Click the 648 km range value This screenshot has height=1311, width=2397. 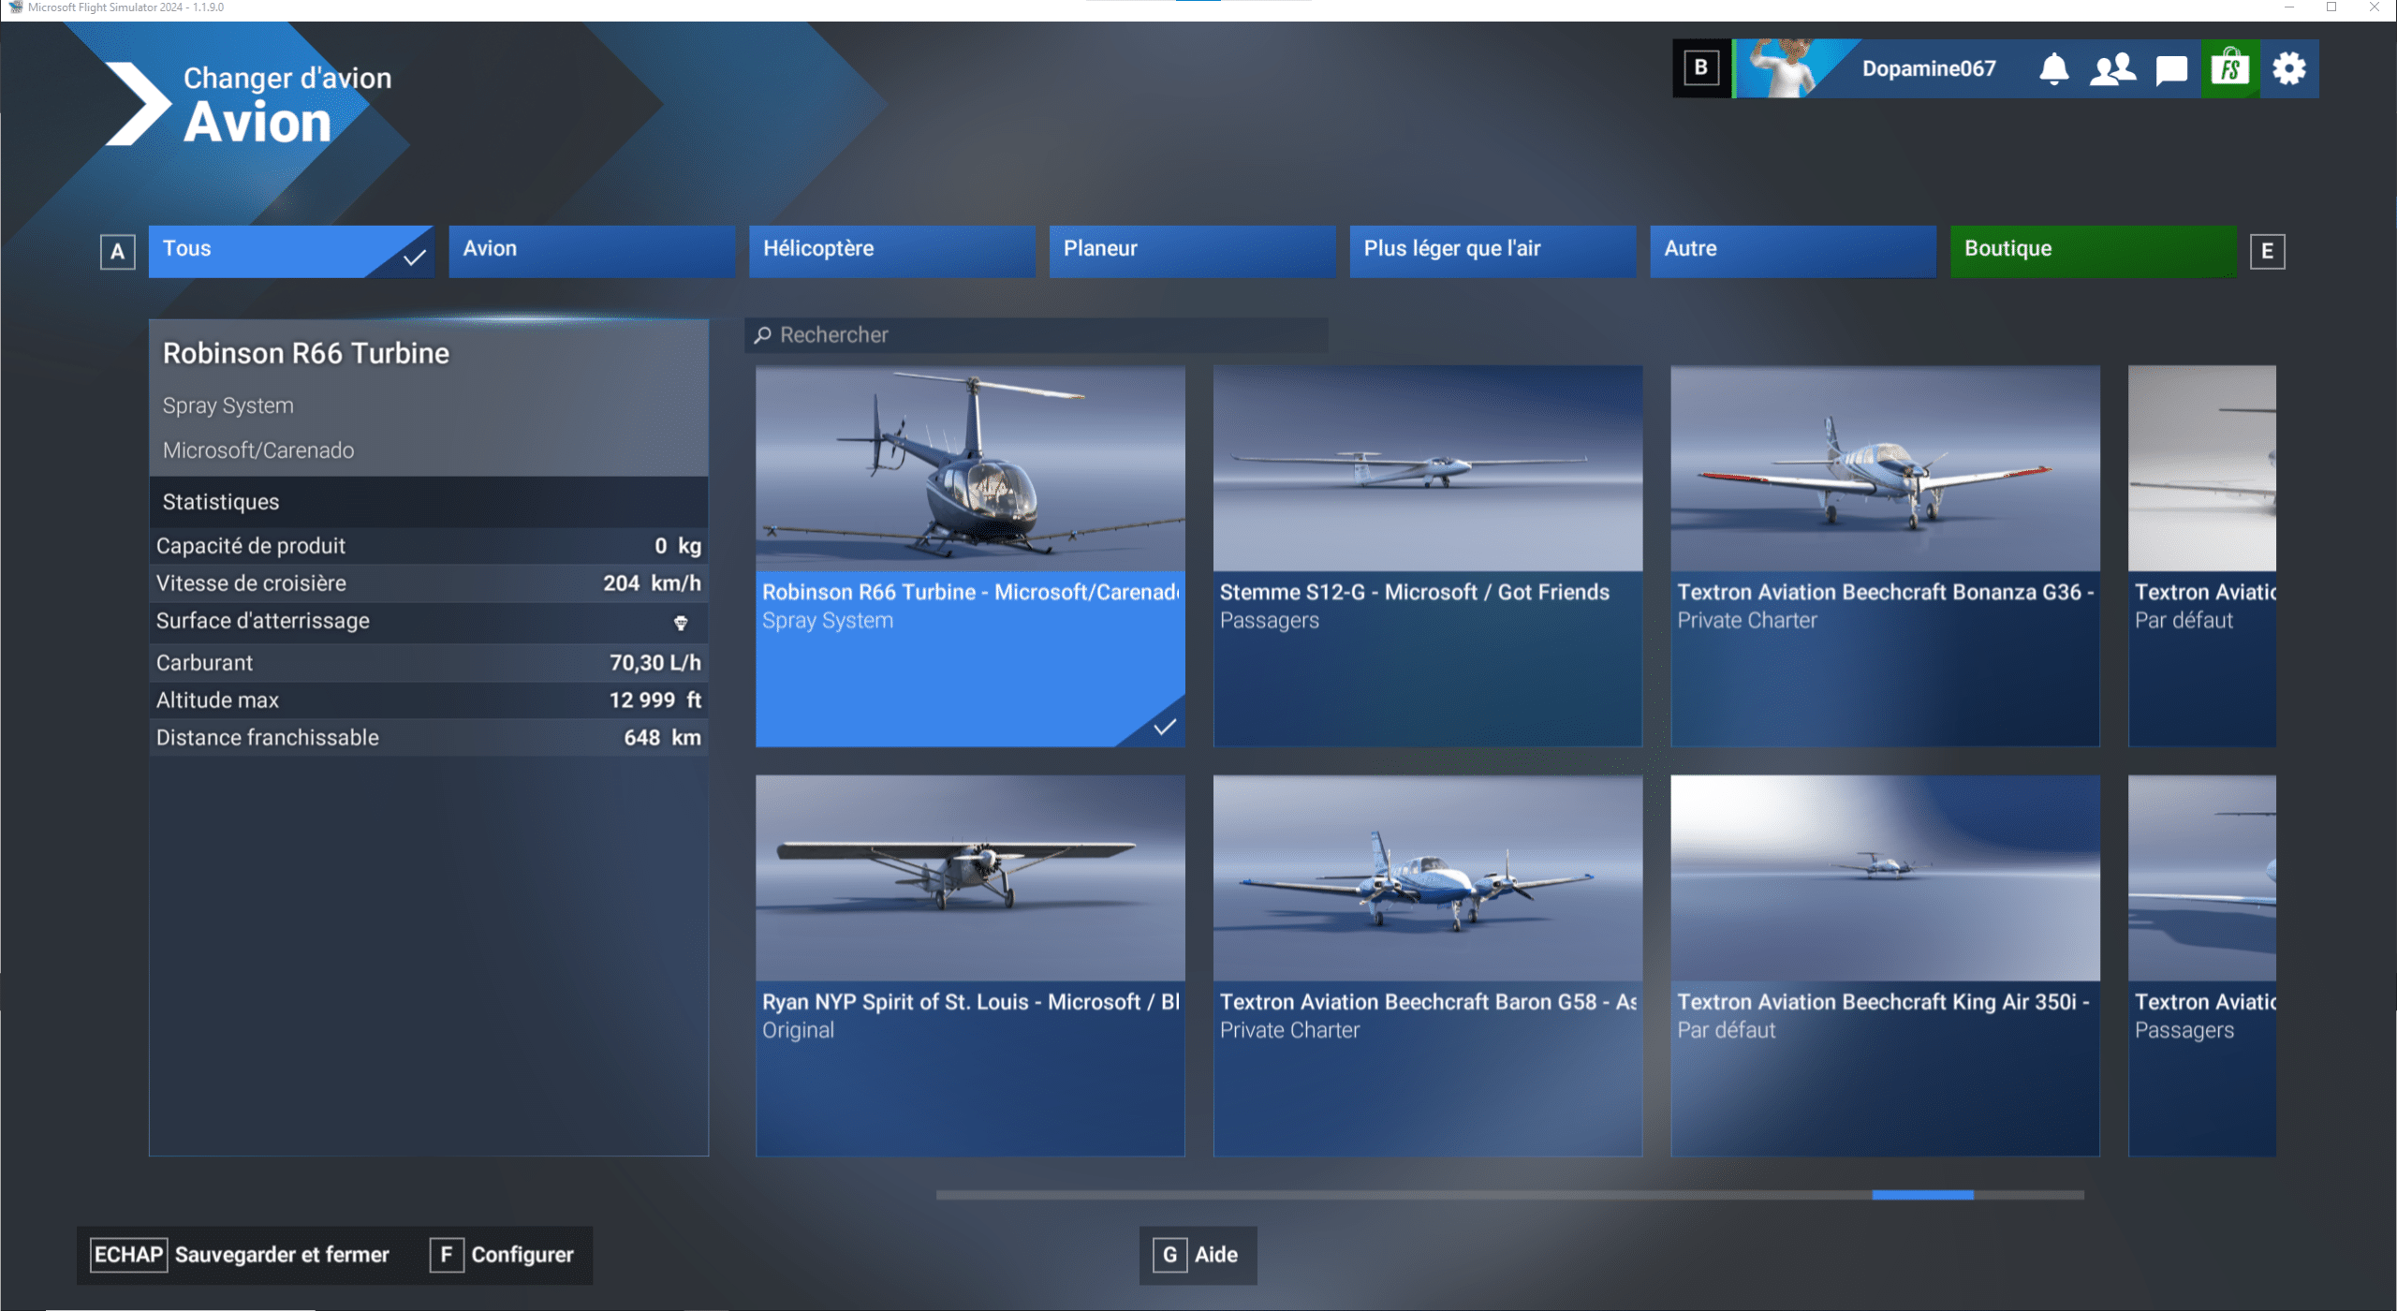[x=662, y=738]
